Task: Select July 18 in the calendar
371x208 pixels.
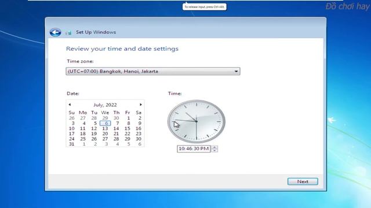Action: tap(82, 133)
